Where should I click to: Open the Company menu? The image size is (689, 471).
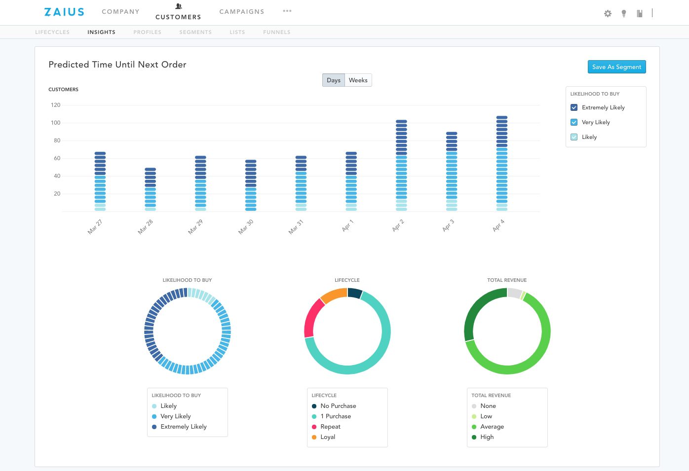pyautogui.click(x=120, y=12)
